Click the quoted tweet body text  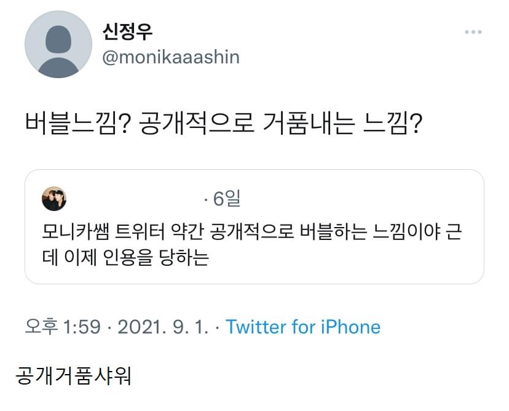click(246, 243)
